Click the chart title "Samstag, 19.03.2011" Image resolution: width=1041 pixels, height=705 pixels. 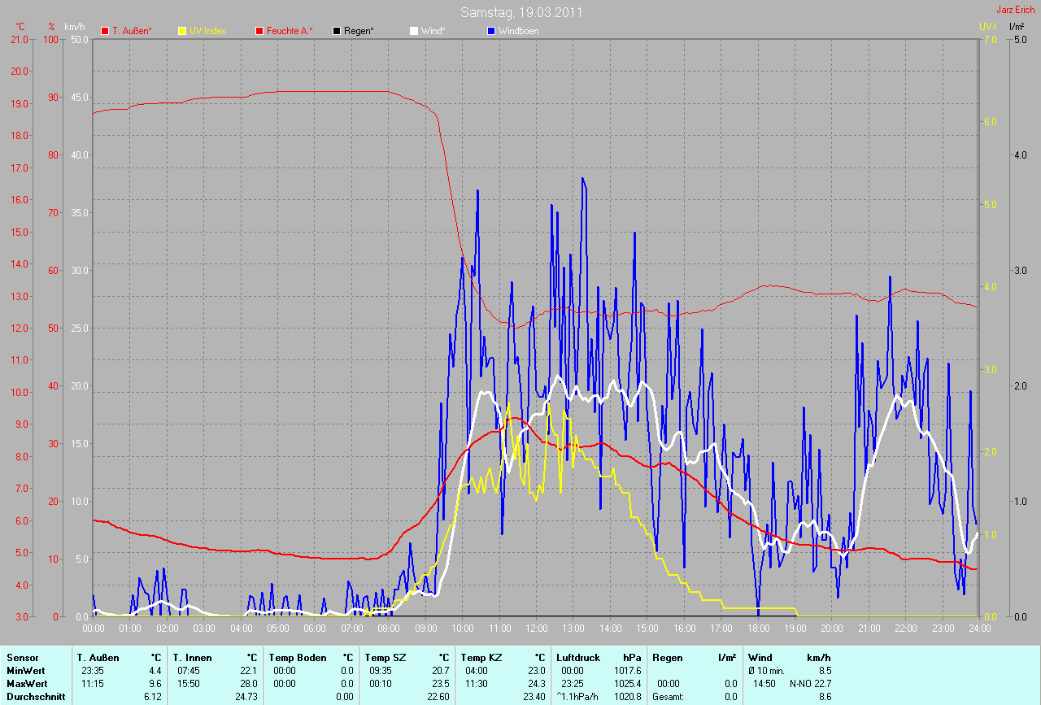(521, 12)
